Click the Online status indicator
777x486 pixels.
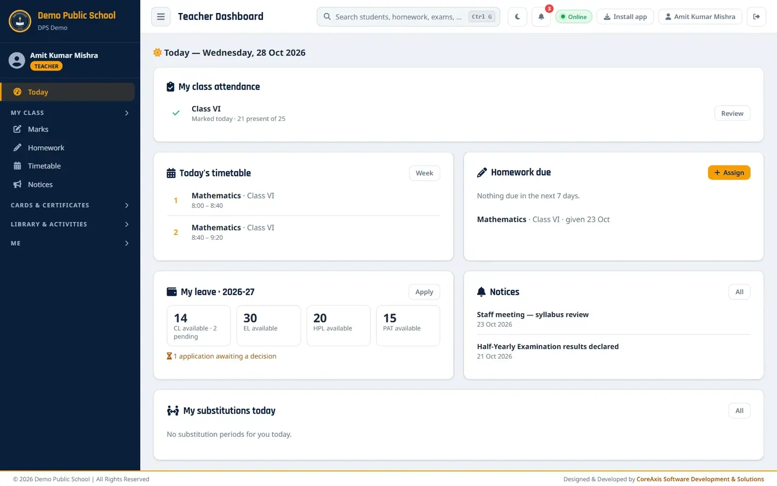point(574,17)
